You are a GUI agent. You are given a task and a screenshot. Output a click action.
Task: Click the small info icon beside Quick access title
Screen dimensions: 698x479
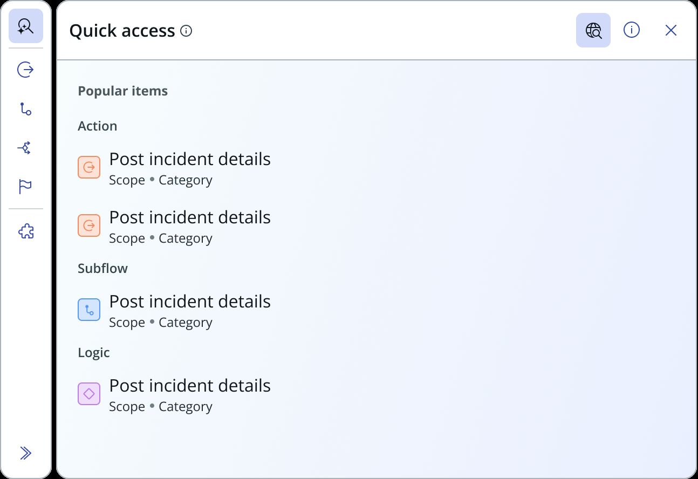coord(186,31)
